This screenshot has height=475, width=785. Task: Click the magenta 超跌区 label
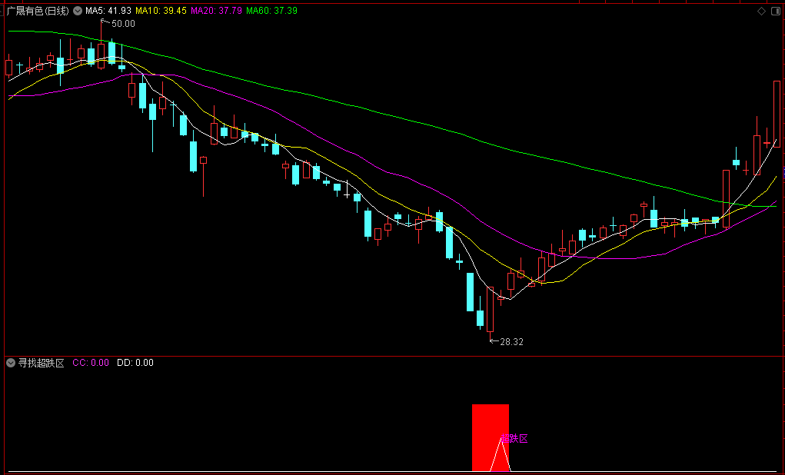[x=514, y=439]
